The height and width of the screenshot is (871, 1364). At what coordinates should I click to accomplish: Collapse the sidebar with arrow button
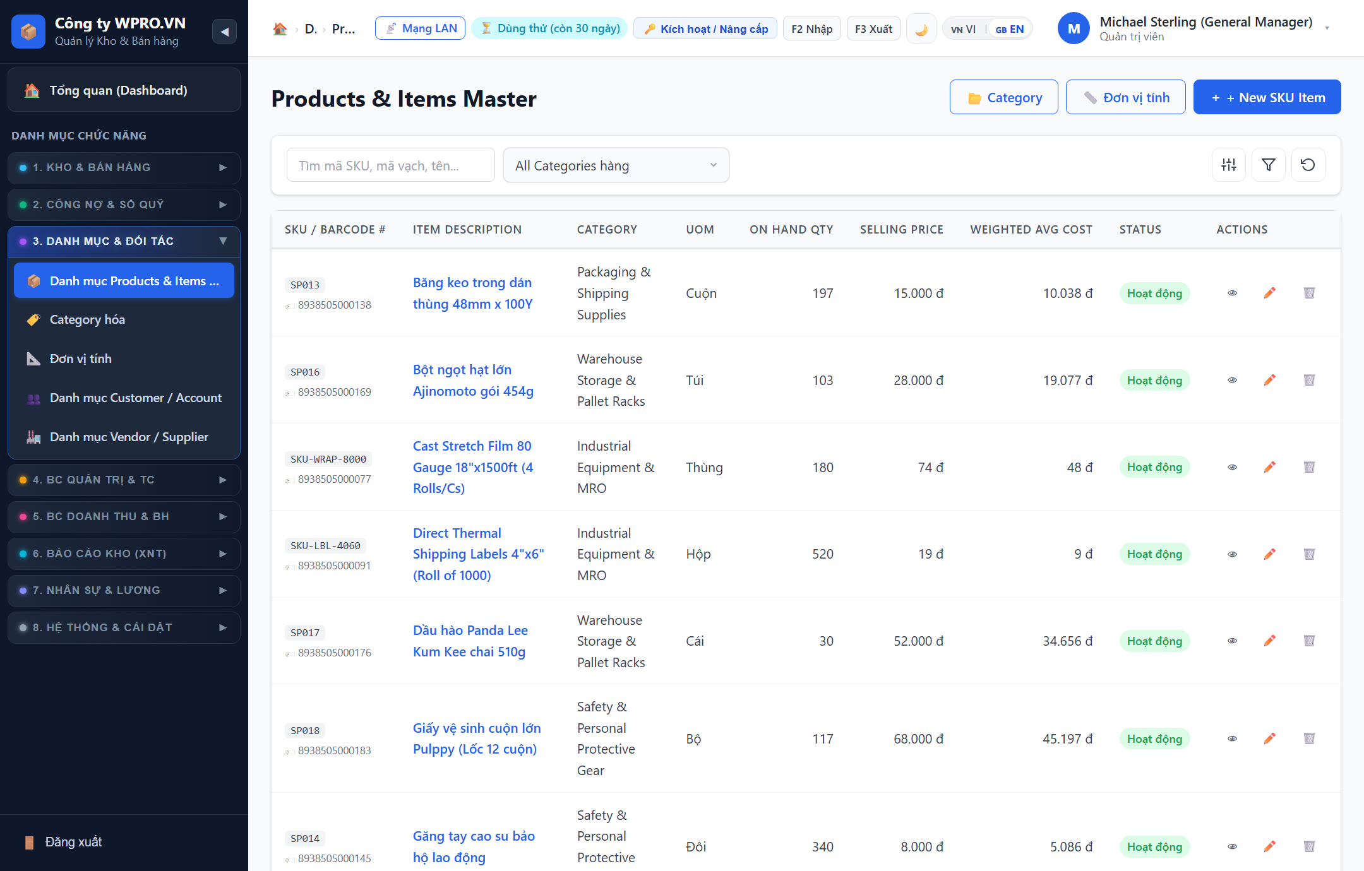click(x=224, y=31)
